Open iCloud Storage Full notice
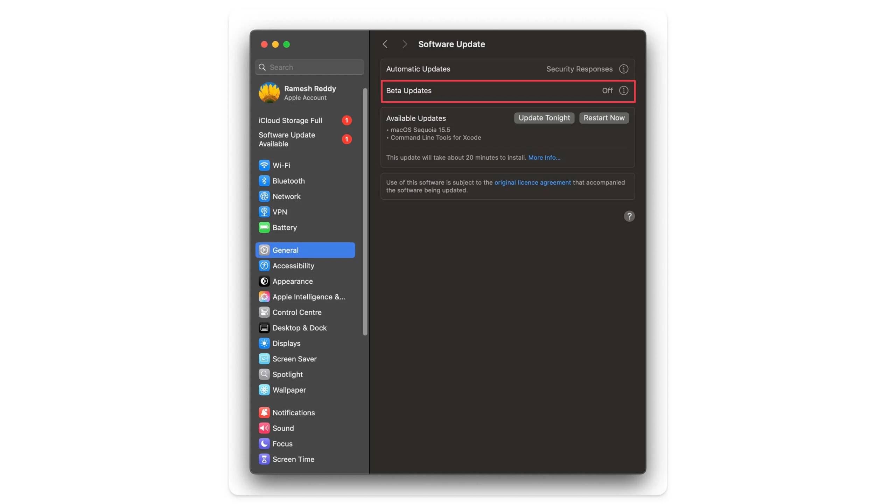The height and width of the screenshot is (504, 896). click(305, 120)
